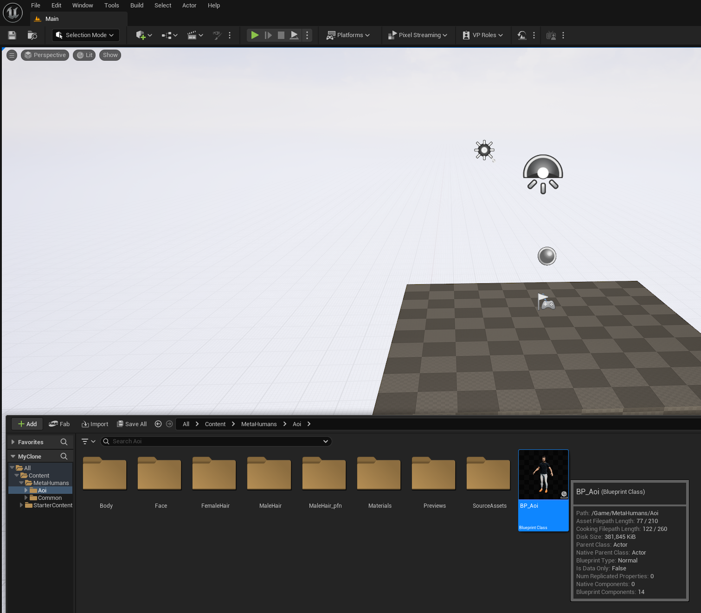Viewport: 701px width, 613px height.
Task: Select the directional light sun icon in viewport
Action: [484, 150]
